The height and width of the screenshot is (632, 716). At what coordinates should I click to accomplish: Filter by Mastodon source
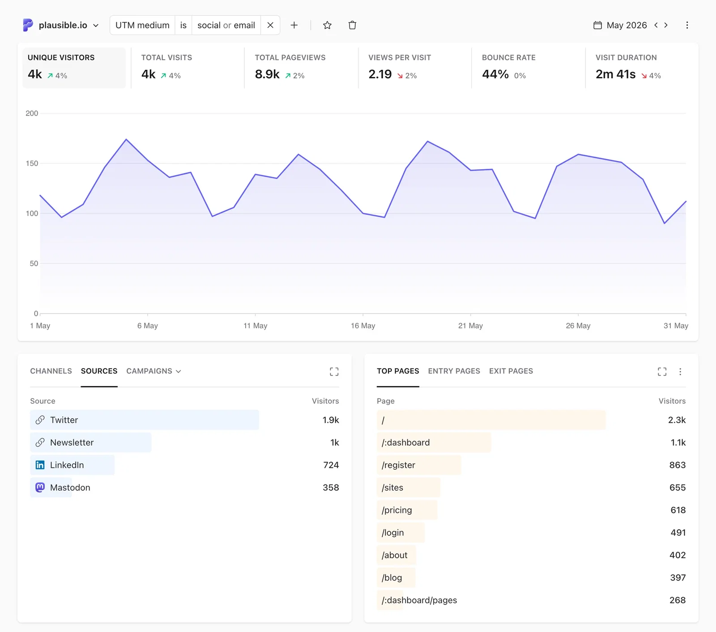point(184,488)
